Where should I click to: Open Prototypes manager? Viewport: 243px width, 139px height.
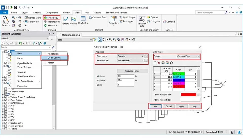coord(126,21)
